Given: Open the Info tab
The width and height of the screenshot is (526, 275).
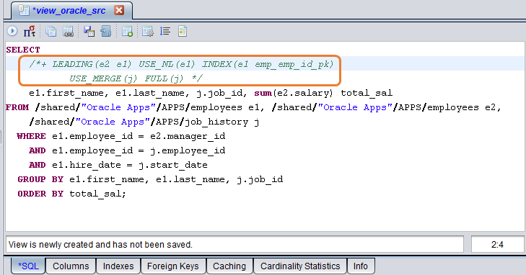Looking at the screenshot, I should pyautogui.click(x=361, y=266).
